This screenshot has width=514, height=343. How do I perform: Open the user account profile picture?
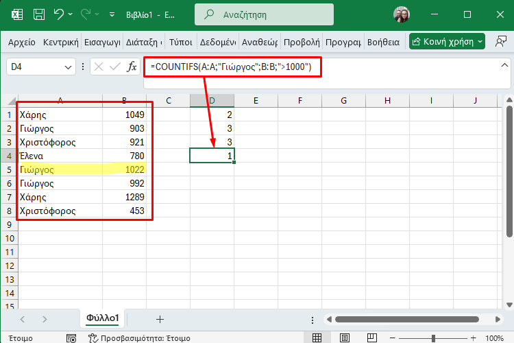pos(401,14)
